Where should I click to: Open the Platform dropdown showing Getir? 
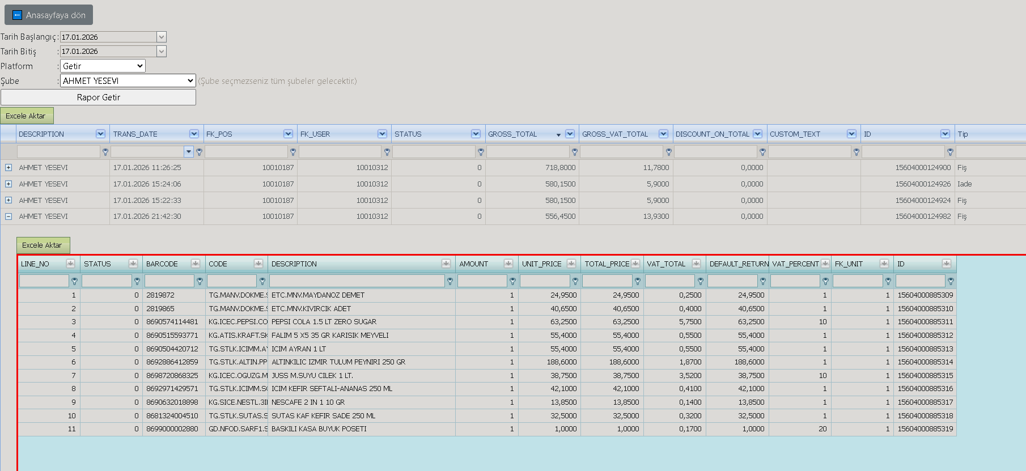coord(103,66)
